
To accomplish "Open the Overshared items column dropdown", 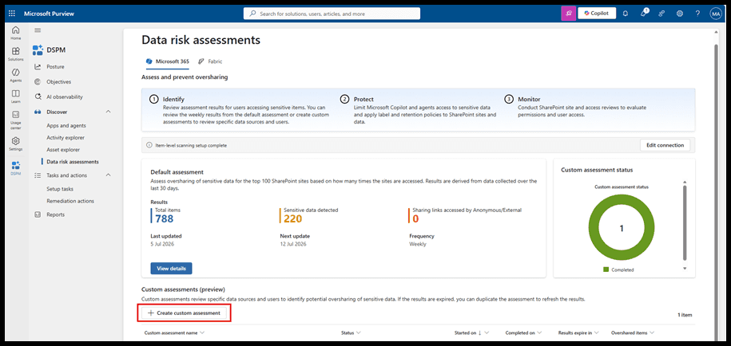I will pyautogui.click(x=651, y=333).
